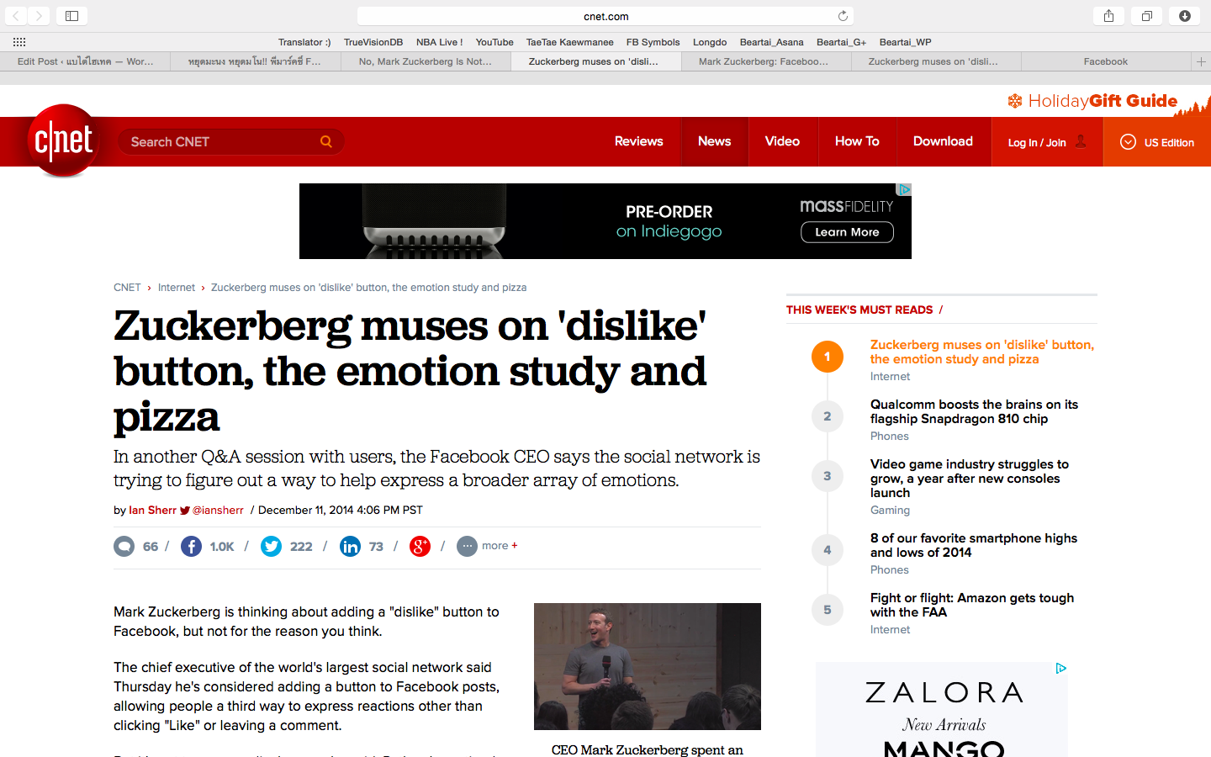Screen dimensions: 1211x757
Task: Open Top Sites grid icon
Action: click(19, 42)
